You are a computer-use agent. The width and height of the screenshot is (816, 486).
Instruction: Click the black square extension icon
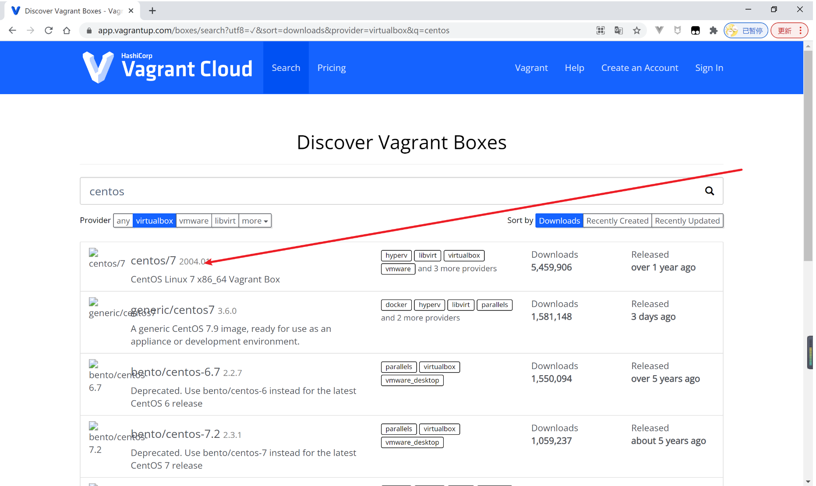696,30
